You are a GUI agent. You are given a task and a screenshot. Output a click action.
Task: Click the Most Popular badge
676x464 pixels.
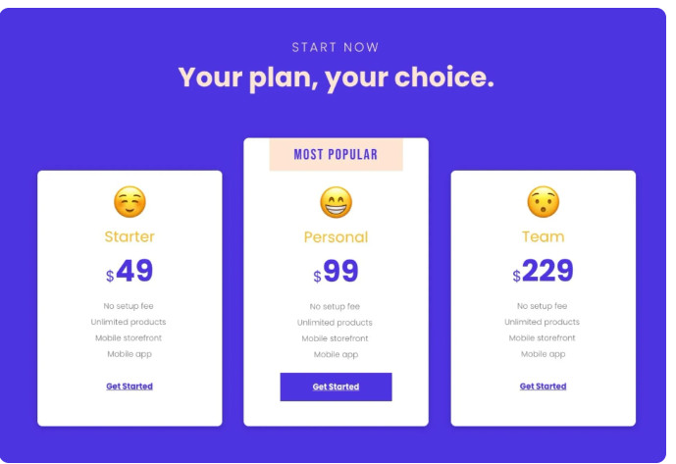[x=336, y=155]
